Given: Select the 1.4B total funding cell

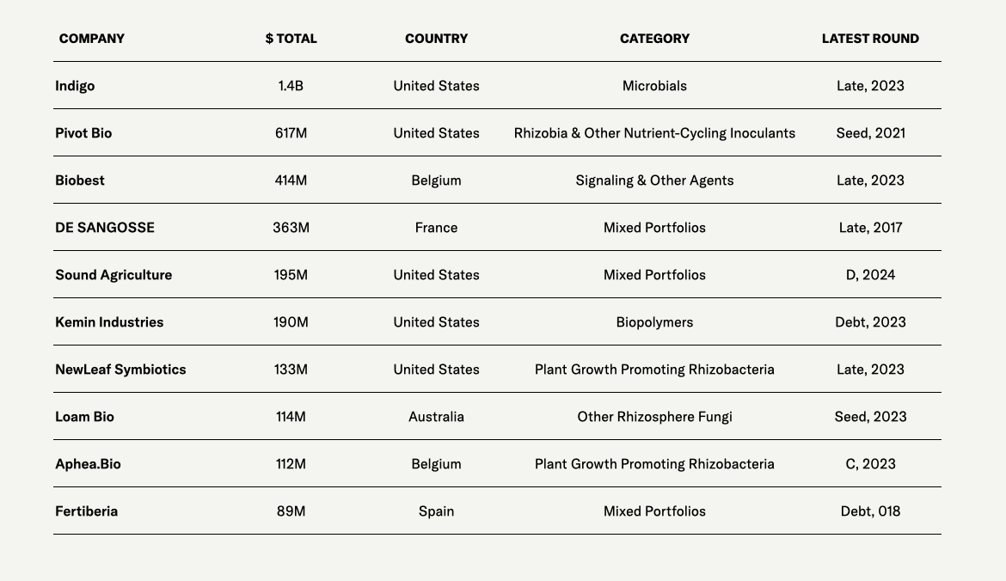Looking at the screenshot, I should (x=291, y=86).
